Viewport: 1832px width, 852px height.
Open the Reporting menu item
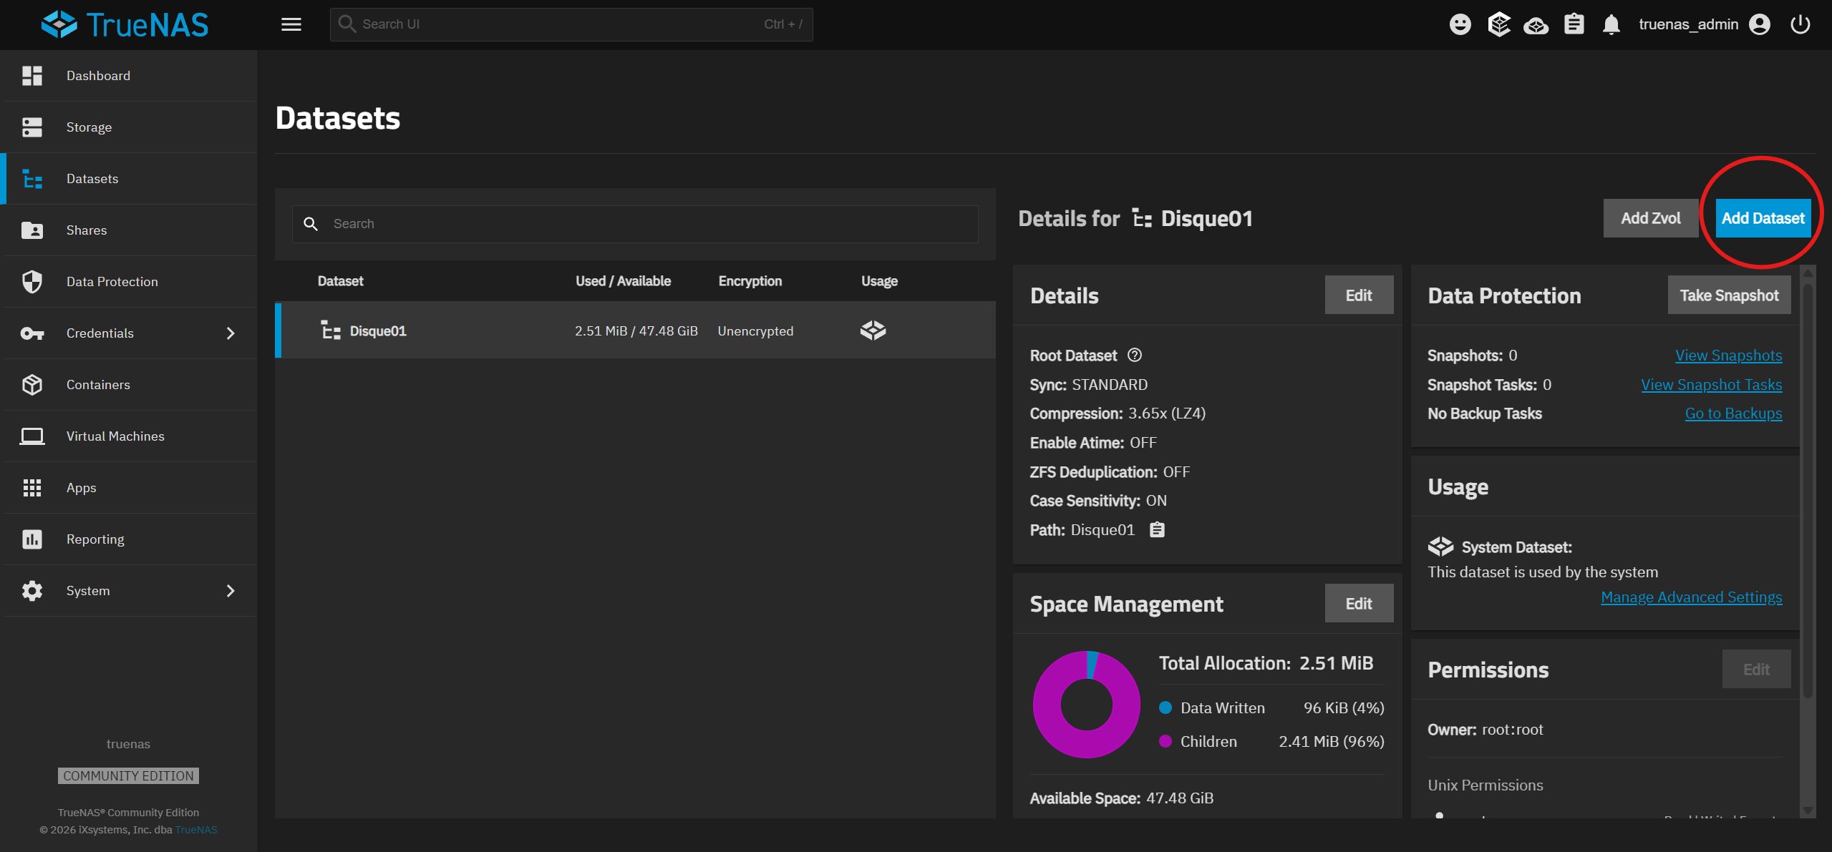point(129,539)
